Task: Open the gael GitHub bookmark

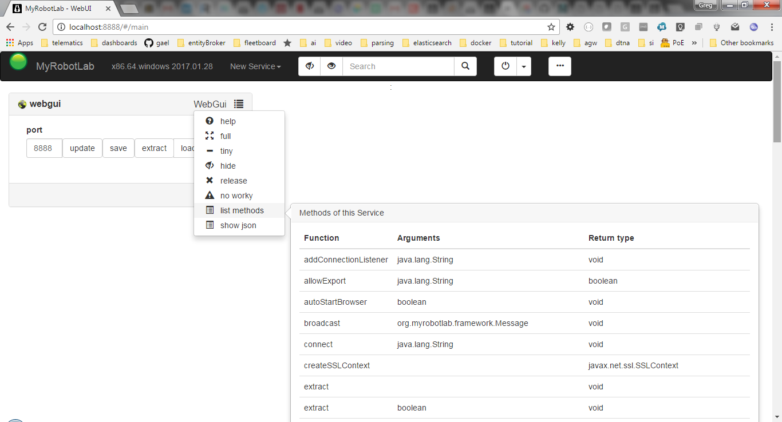Action: (x=157, y=43)
